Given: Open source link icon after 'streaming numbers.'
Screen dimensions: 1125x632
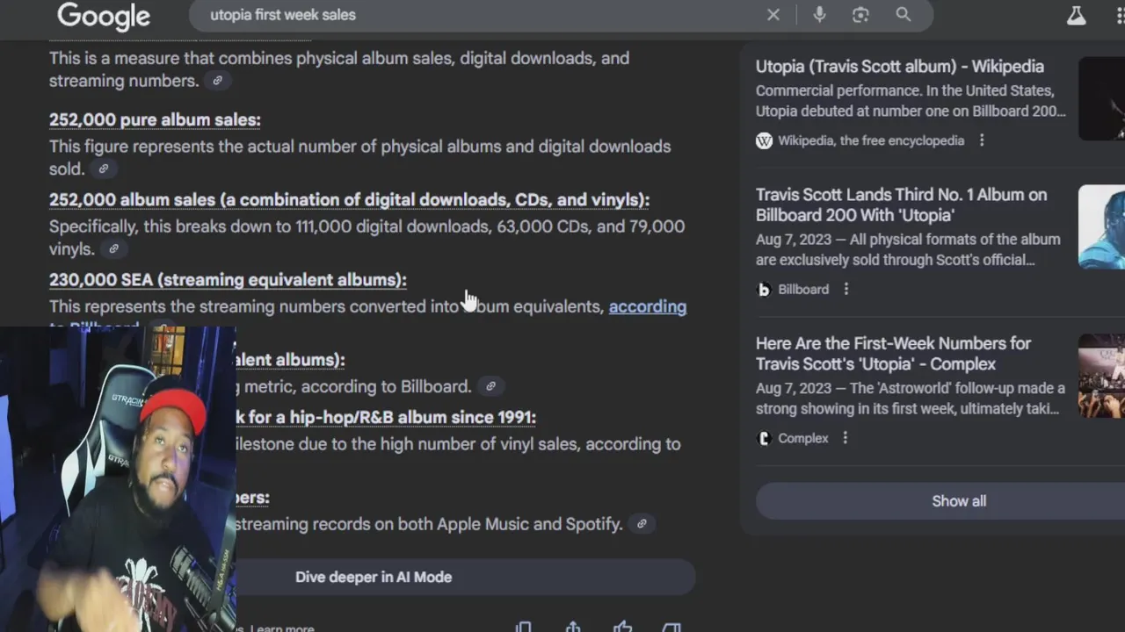Looking at the screenshot, I should pyautogui.click(x=217, y=81).
